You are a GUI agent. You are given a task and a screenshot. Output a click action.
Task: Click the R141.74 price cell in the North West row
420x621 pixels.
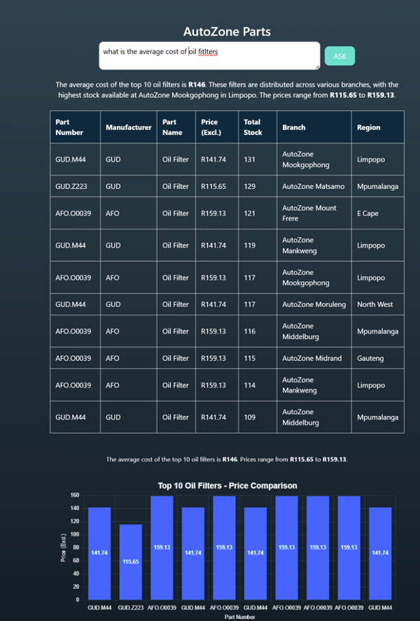pos(217,304)
